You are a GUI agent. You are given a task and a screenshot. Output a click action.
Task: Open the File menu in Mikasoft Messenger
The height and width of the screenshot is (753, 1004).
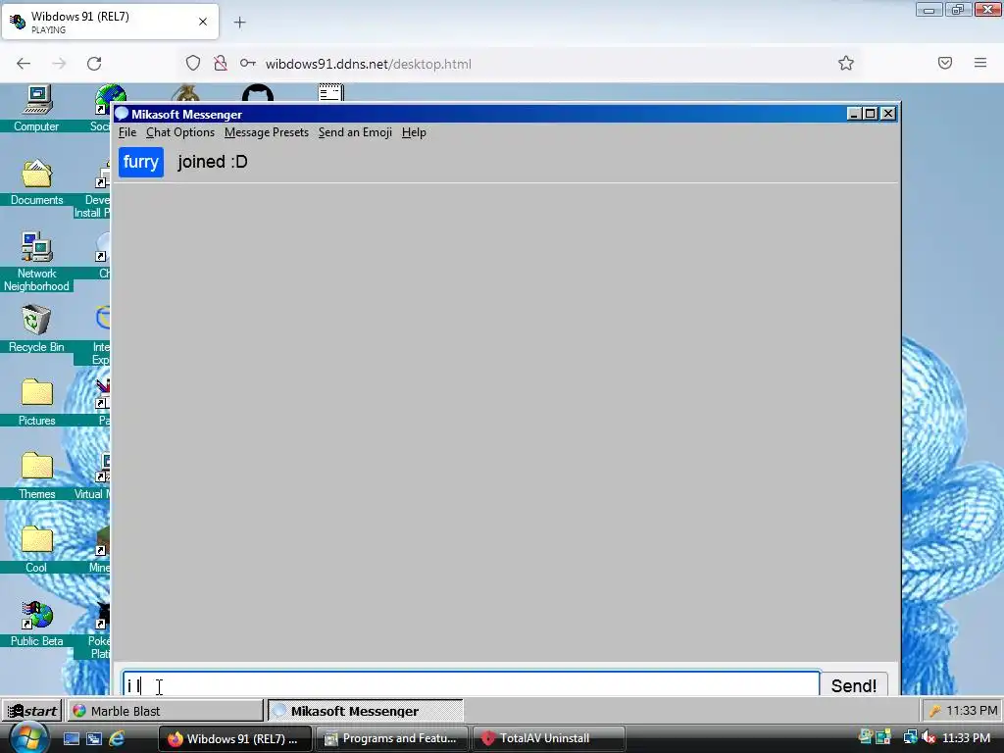(127, 132)
